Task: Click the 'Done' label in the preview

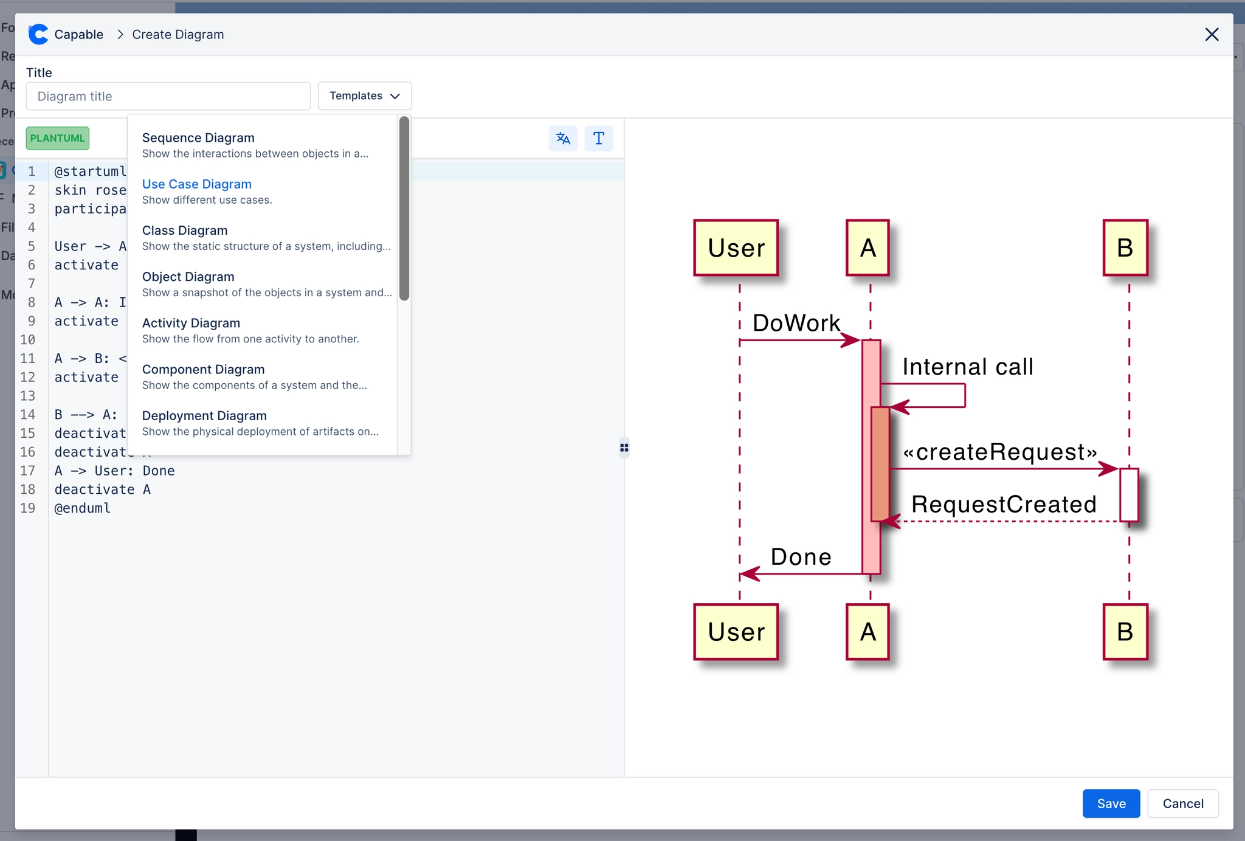Action: tap(801, 556)
